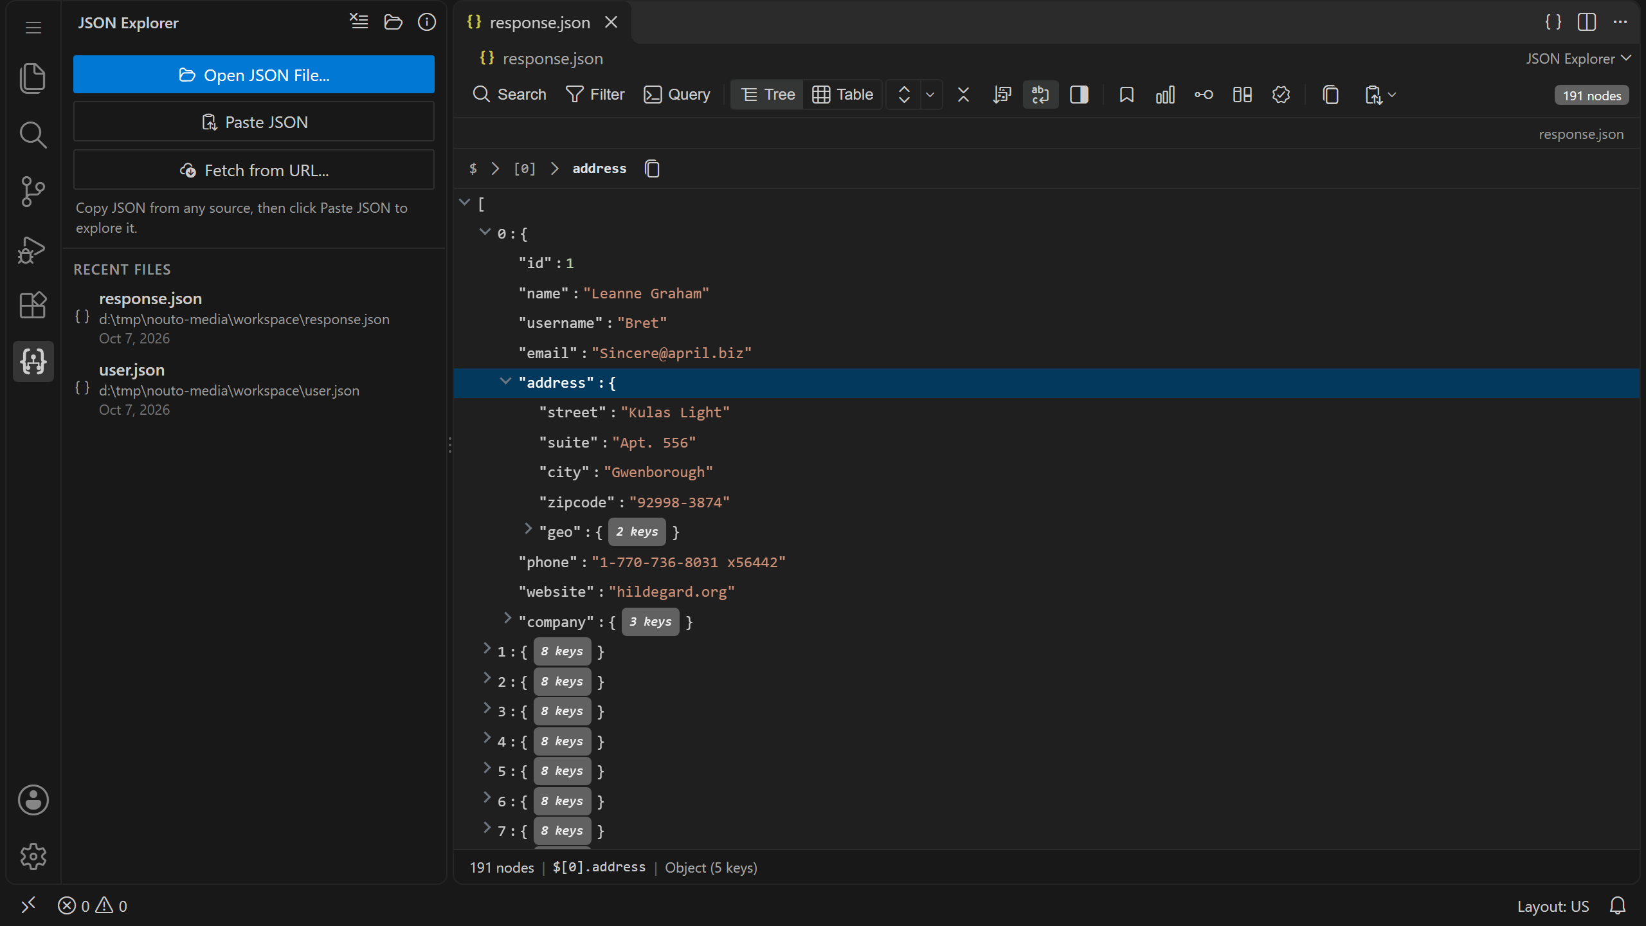Copy breadcrumb path with copy icon
1646x926 pixels.
pos(652,168)
